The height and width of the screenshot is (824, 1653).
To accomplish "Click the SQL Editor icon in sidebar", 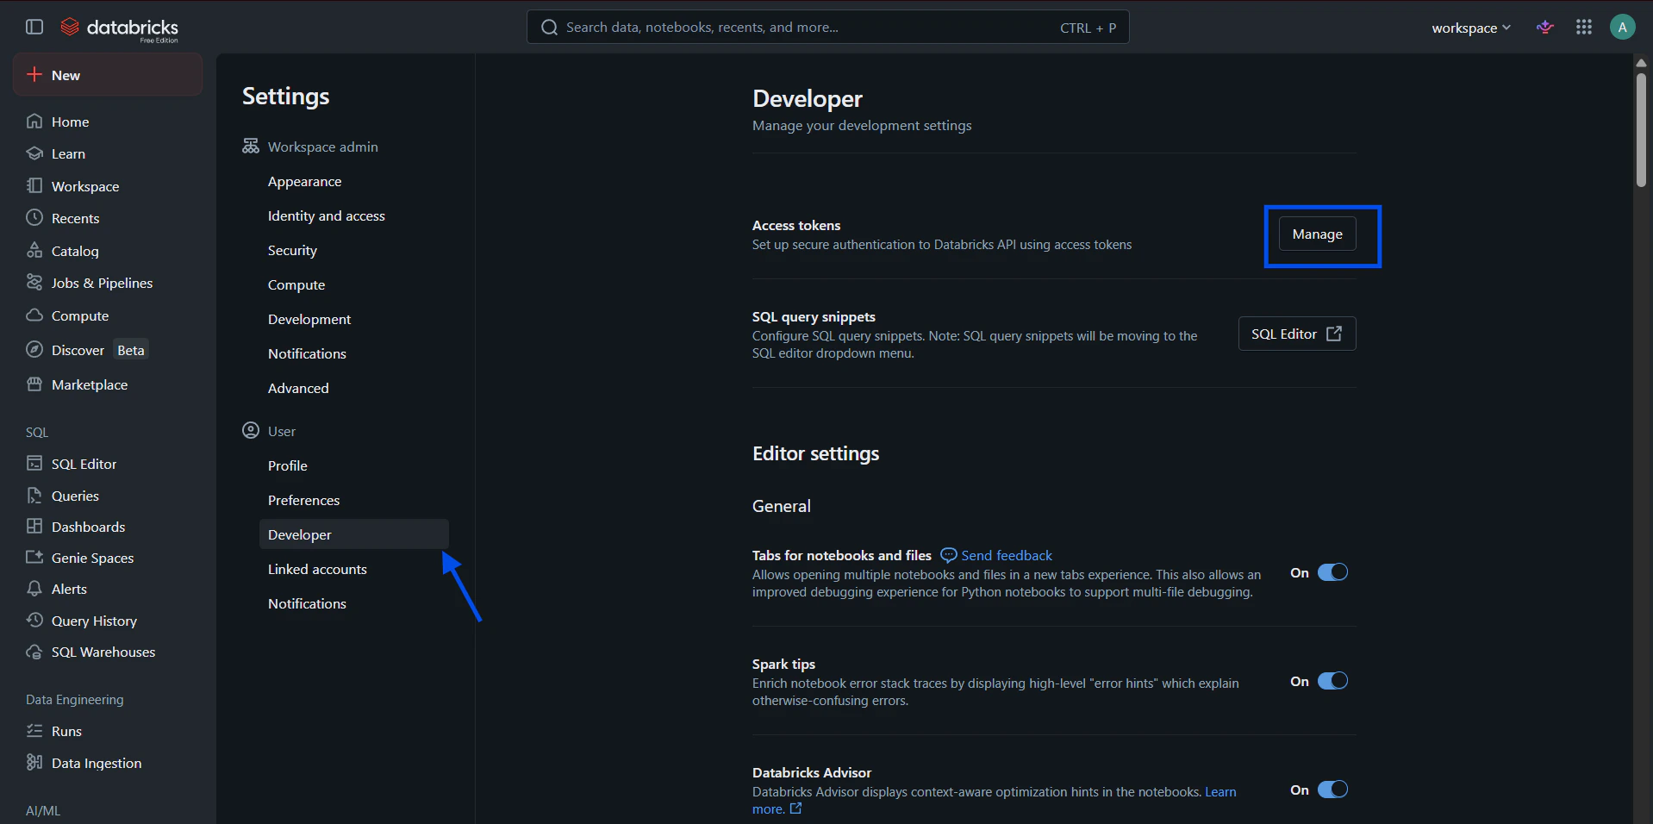I will pyautogui.click(x=34, y=464).
